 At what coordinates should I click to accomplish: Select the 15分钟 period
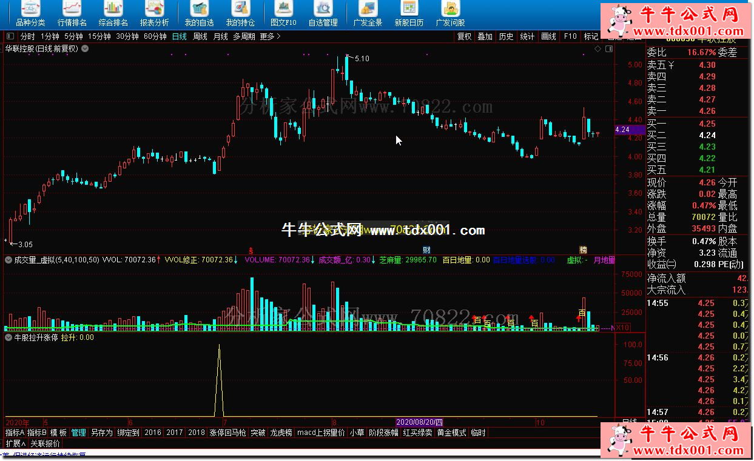(x=99, y=36)
